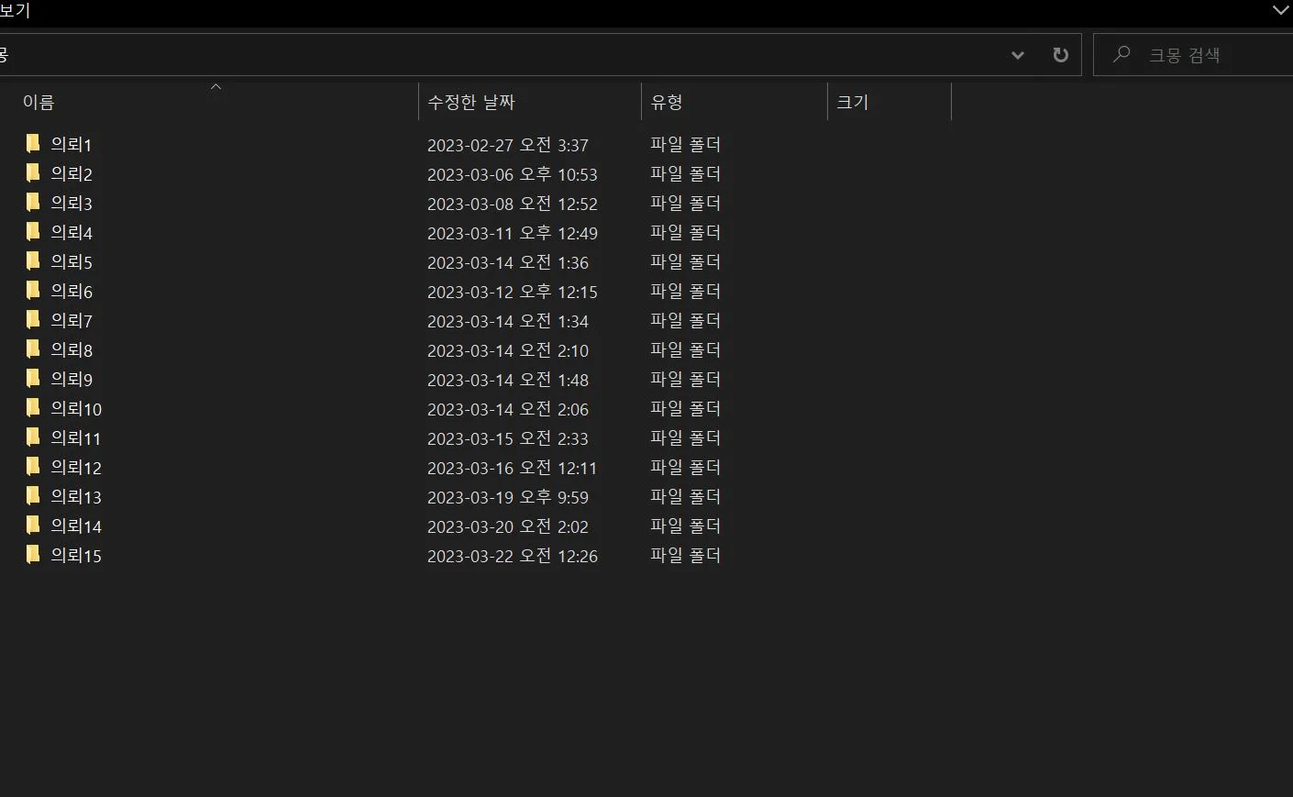Select the folder name 의뢰3
Screen dimensions: 1293x797
(72, 204)
